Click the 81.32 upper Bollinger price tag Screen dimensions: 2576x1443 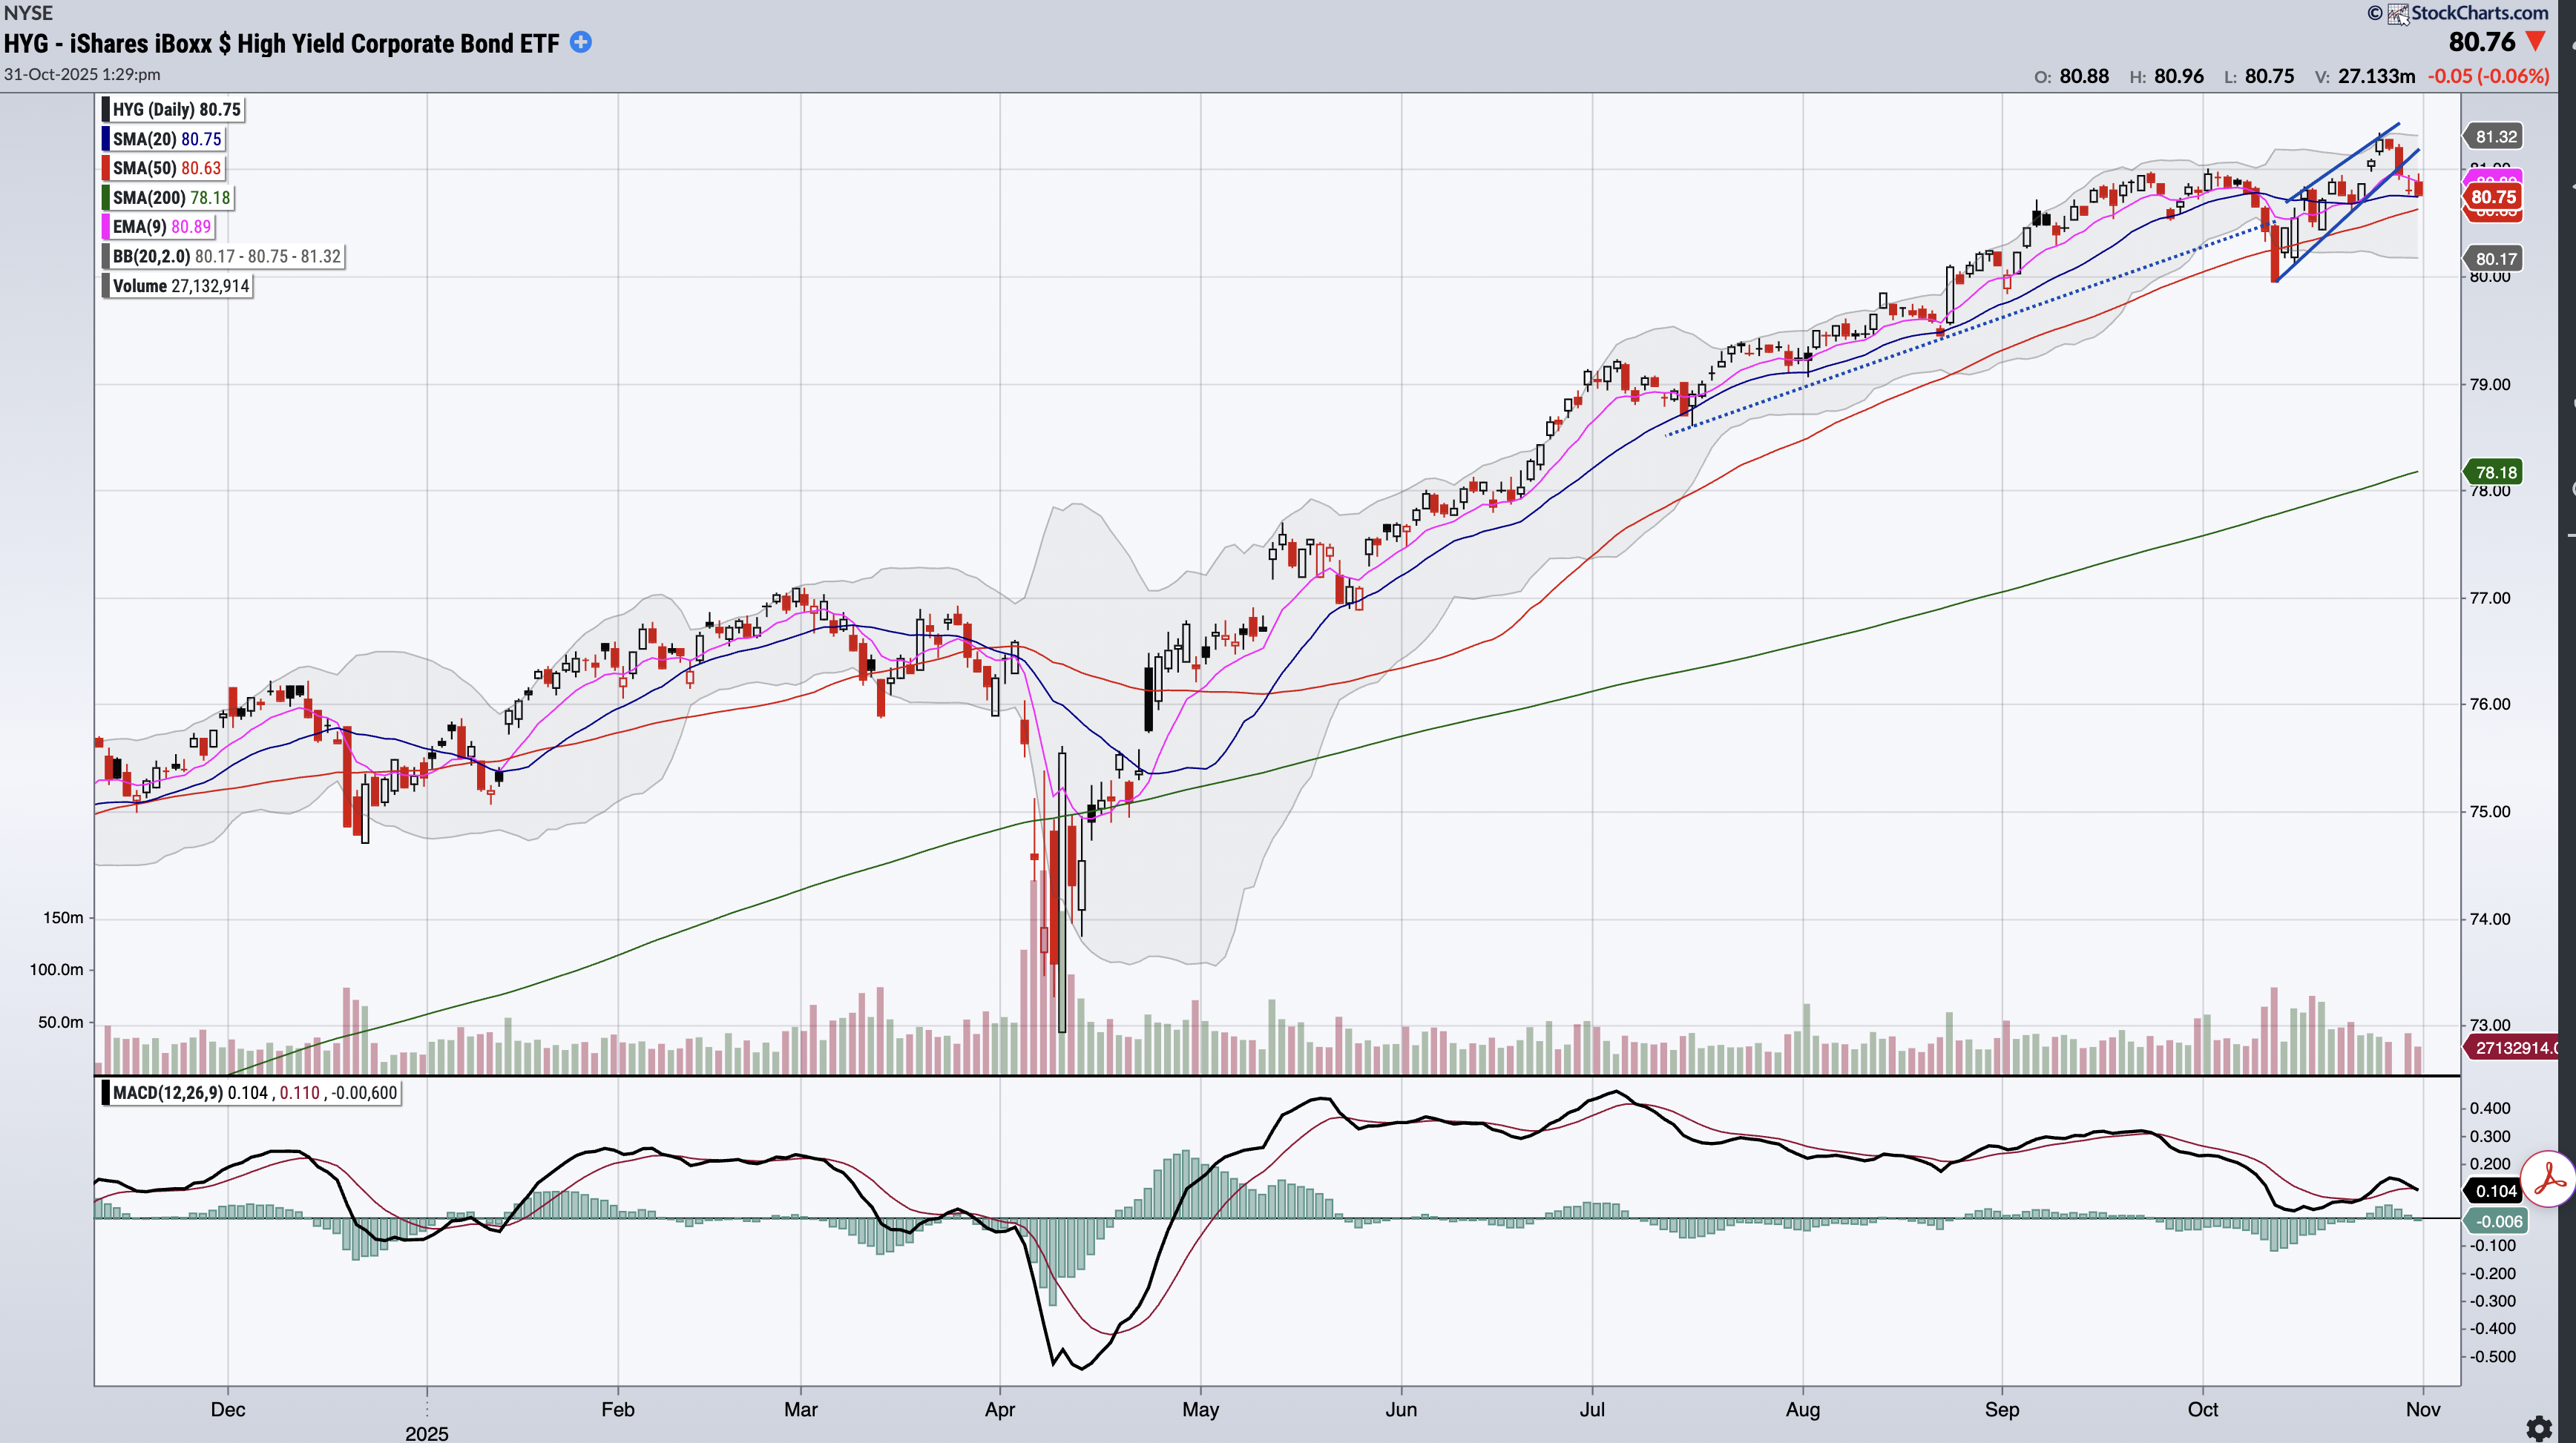point(2495,137)
